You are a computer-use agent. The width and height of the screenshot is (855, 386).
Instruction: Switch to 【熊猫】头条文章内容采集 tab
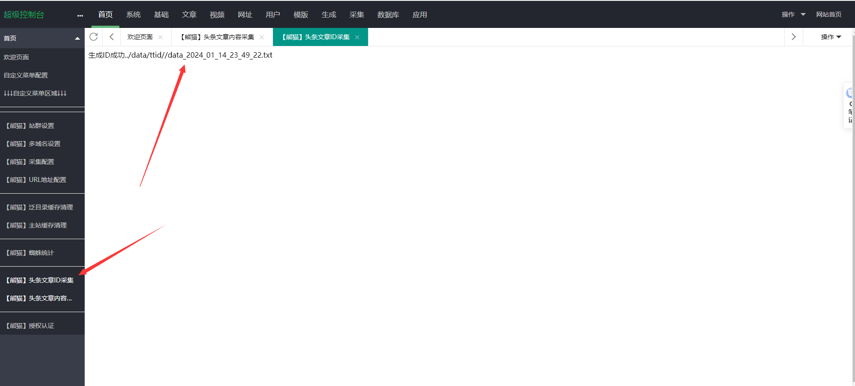coord(217,37)
